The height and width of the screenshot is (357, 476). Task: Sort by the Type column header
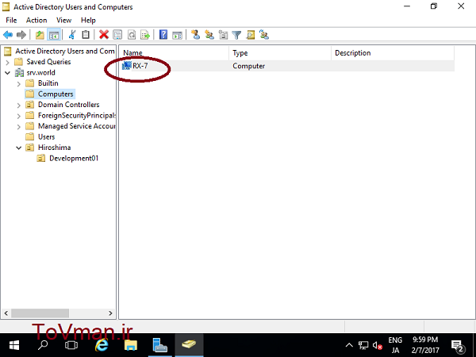(280, 53)
